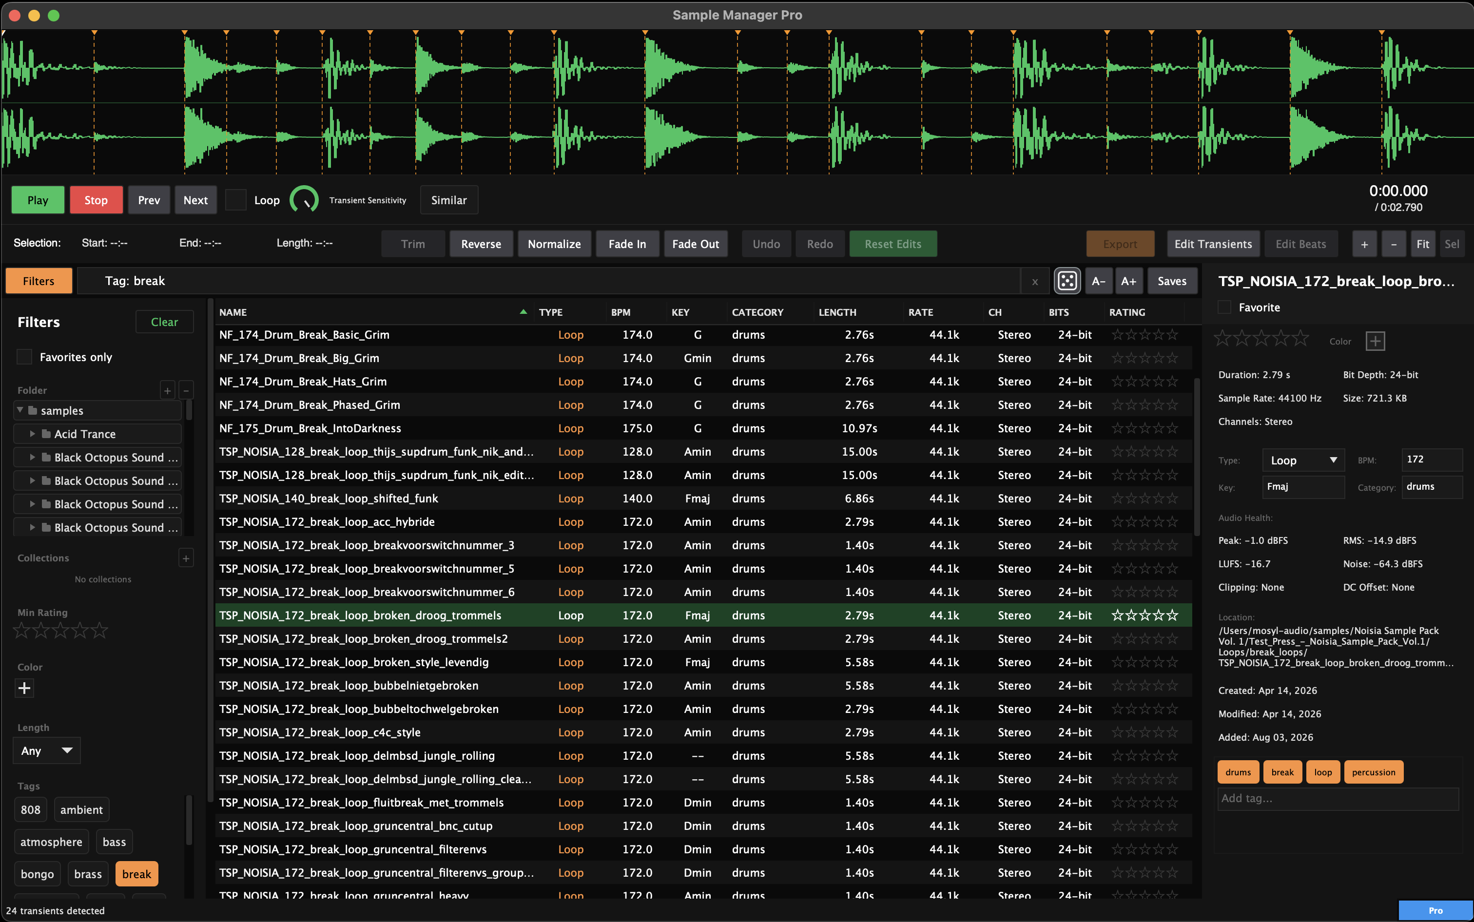Click the Reverse edit button
This screenshot has width=1474, height=922.
pos(481,244)
